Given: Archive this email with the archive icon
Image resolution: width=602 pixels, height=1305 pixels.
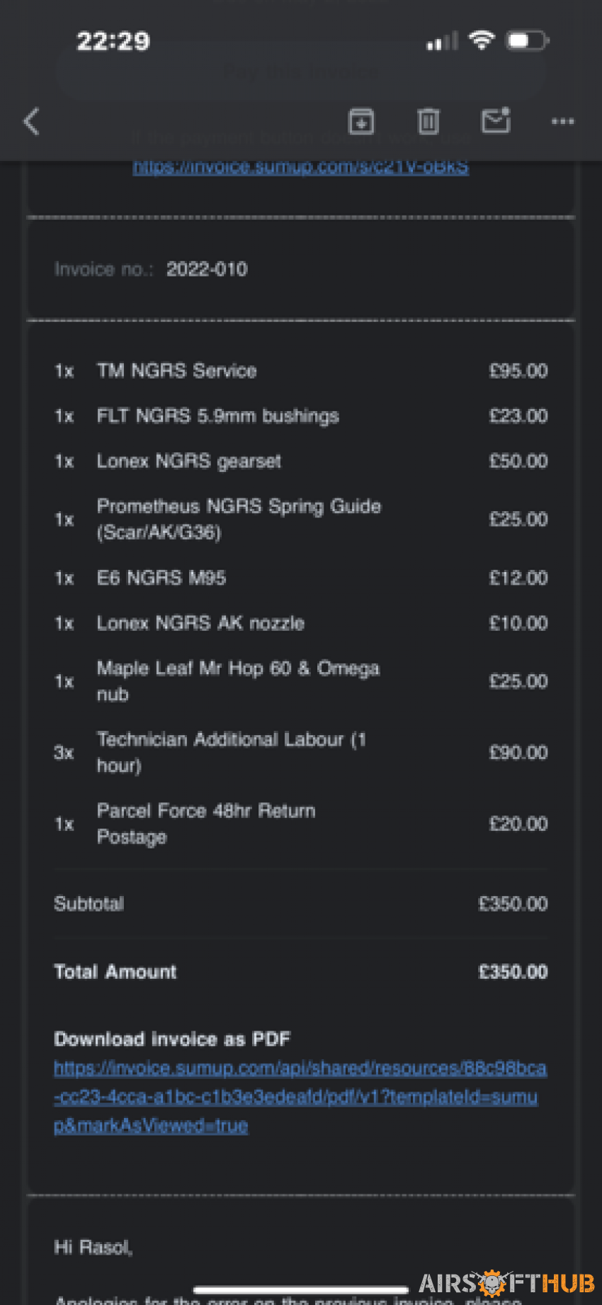Looking at the screenshot, I should (361, 121).
